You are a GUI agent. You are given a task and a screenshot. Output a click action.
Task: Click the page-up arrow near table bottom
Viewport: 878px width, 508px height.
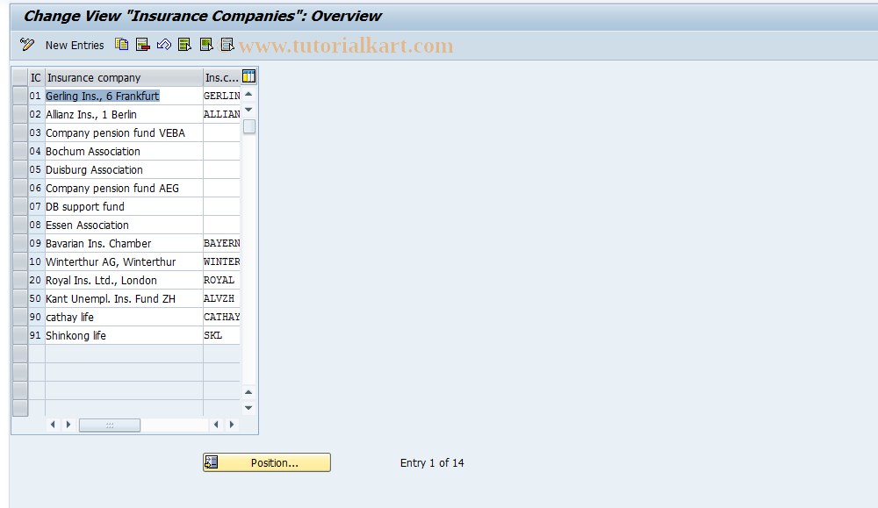248,392
